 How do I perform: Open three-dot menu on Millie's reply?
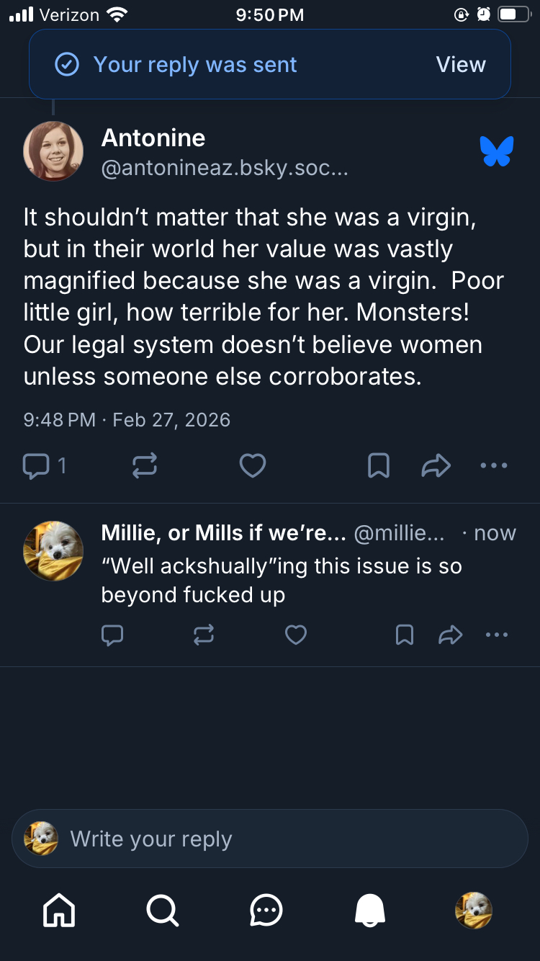click(x=497, y=635)
